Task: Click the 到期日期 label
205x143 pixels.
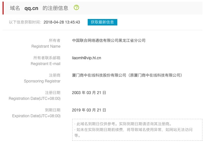Action: pyautogui.click(x=53, y=110)
